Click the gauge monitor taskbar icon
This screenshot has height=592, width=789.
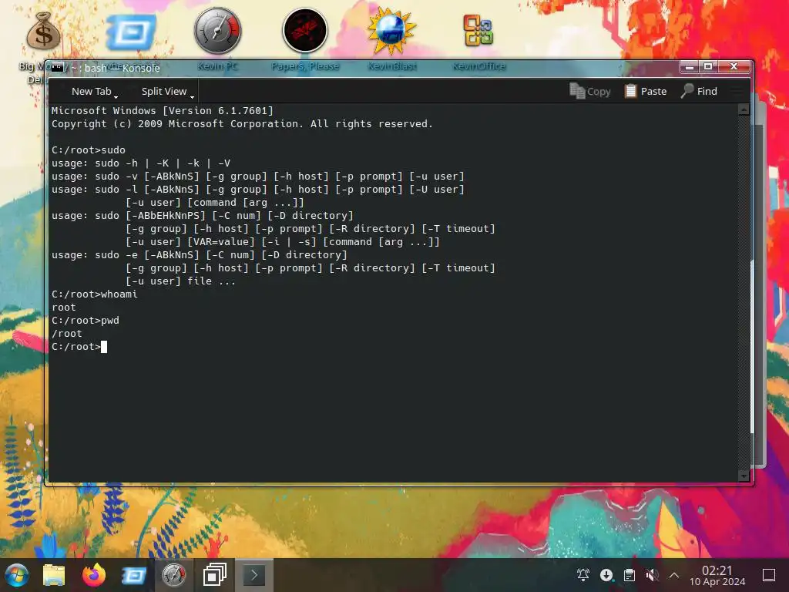click(173, 575)
